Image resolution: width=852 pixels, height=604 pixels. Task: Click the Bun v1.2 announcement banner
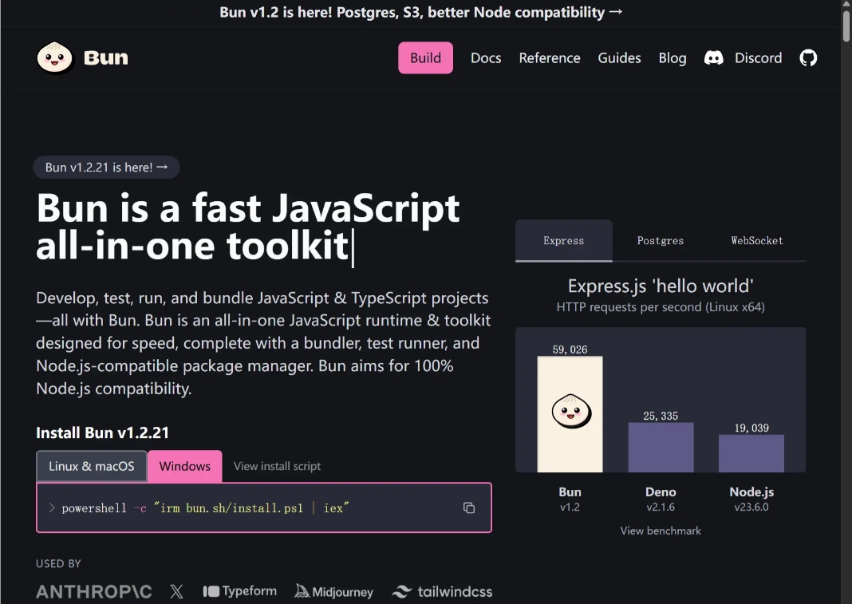pos(421,12)
